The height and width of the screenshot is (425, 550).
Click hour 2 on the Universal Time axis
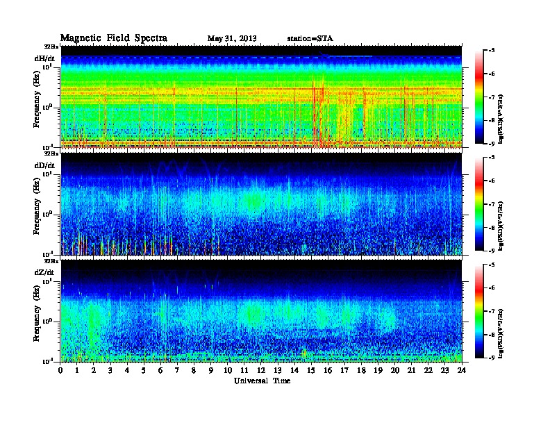94,370
